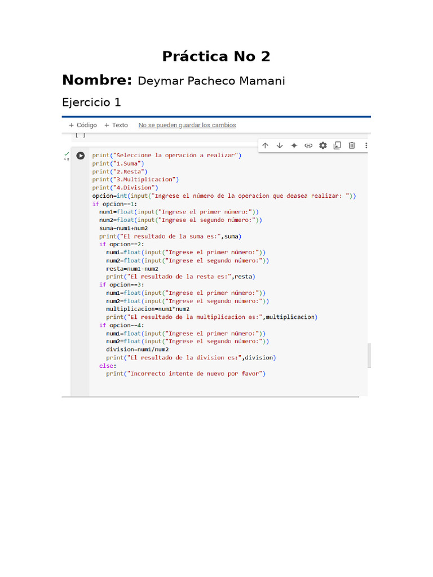Click the 'Ejercicio 1' heading
Screen dimensions: 433x577
coord(91,103)
